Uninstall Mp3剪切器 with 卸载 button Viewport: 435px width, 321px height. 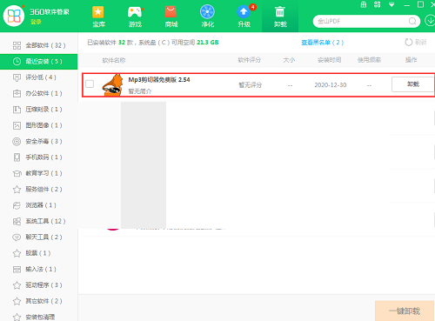click(x=413, y=84)
